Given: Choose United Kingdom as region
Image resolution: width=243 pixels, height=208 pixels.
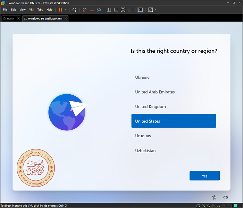Looking at the screenshot, I should 174,106.
